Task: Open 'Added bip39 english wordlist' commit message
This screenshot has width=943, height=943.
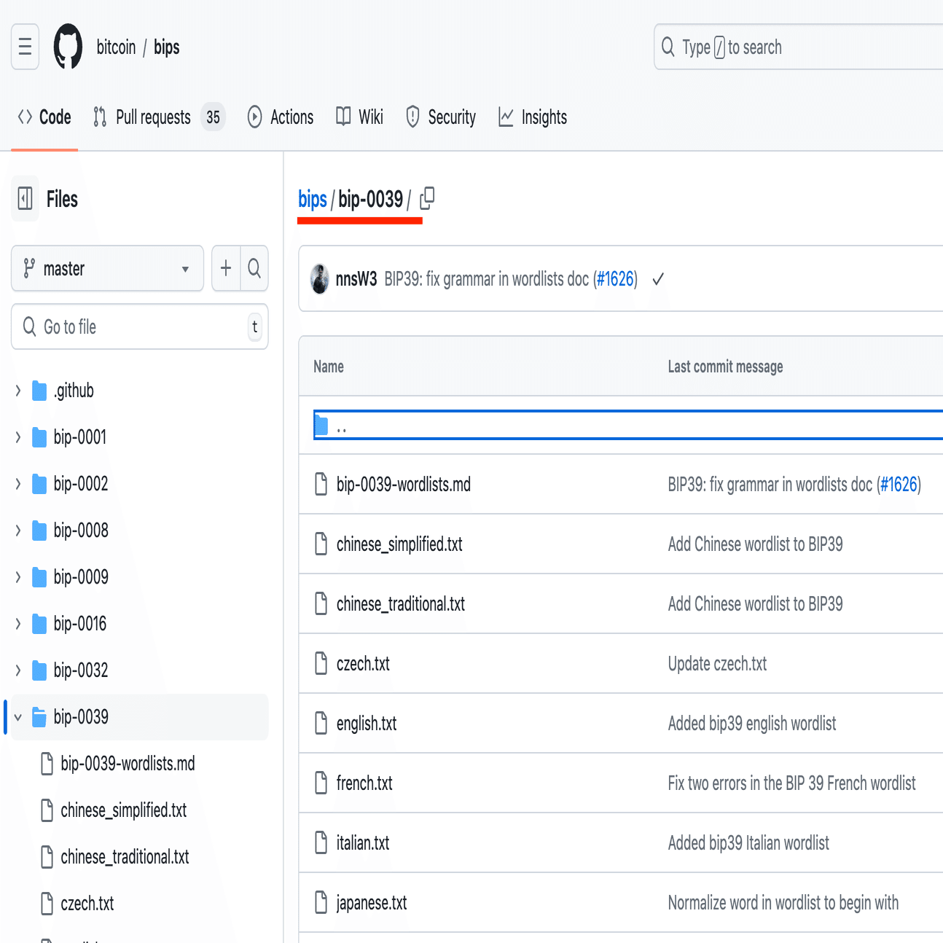Action: (752, 724)
